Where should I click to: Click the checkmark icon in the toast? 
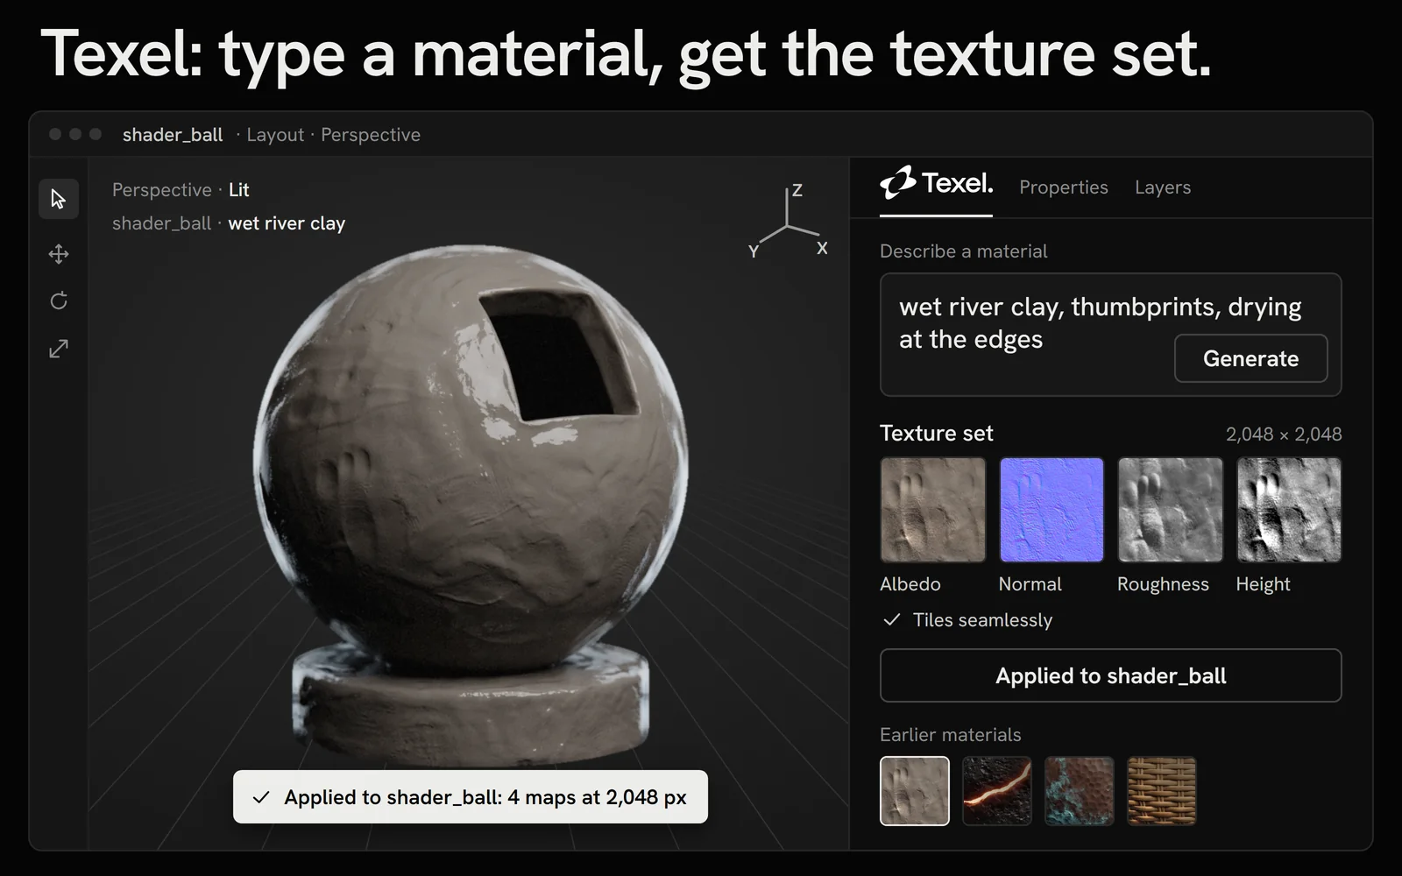(x=260, y=797)
